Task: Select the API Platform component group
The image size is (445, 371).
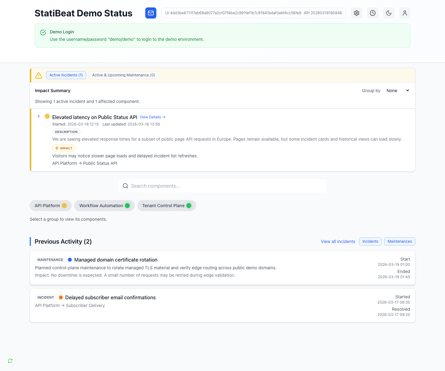Action: 50,205
